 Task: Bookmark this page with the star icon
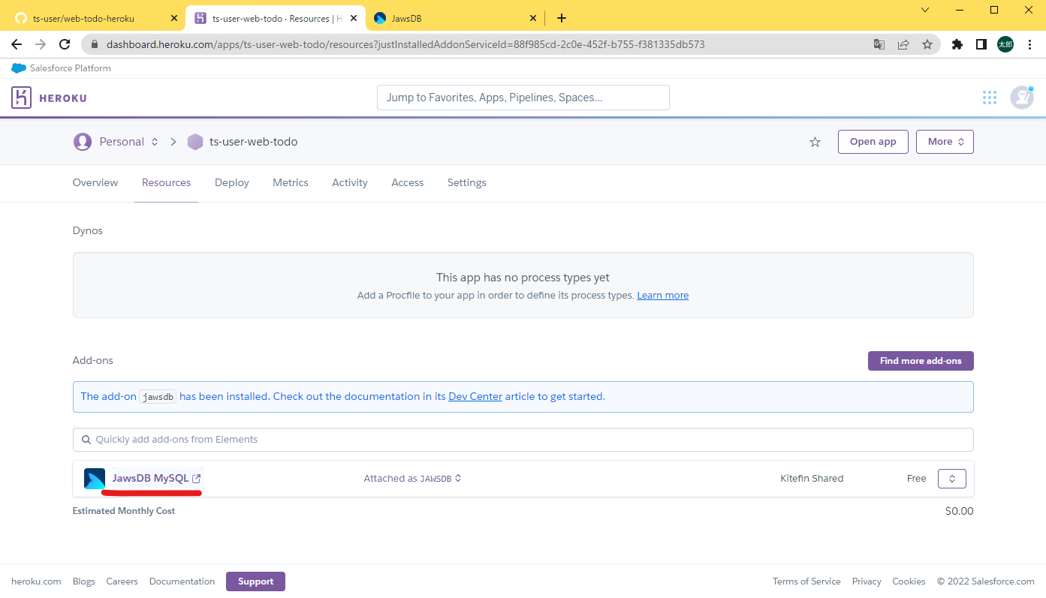(927, 44)
